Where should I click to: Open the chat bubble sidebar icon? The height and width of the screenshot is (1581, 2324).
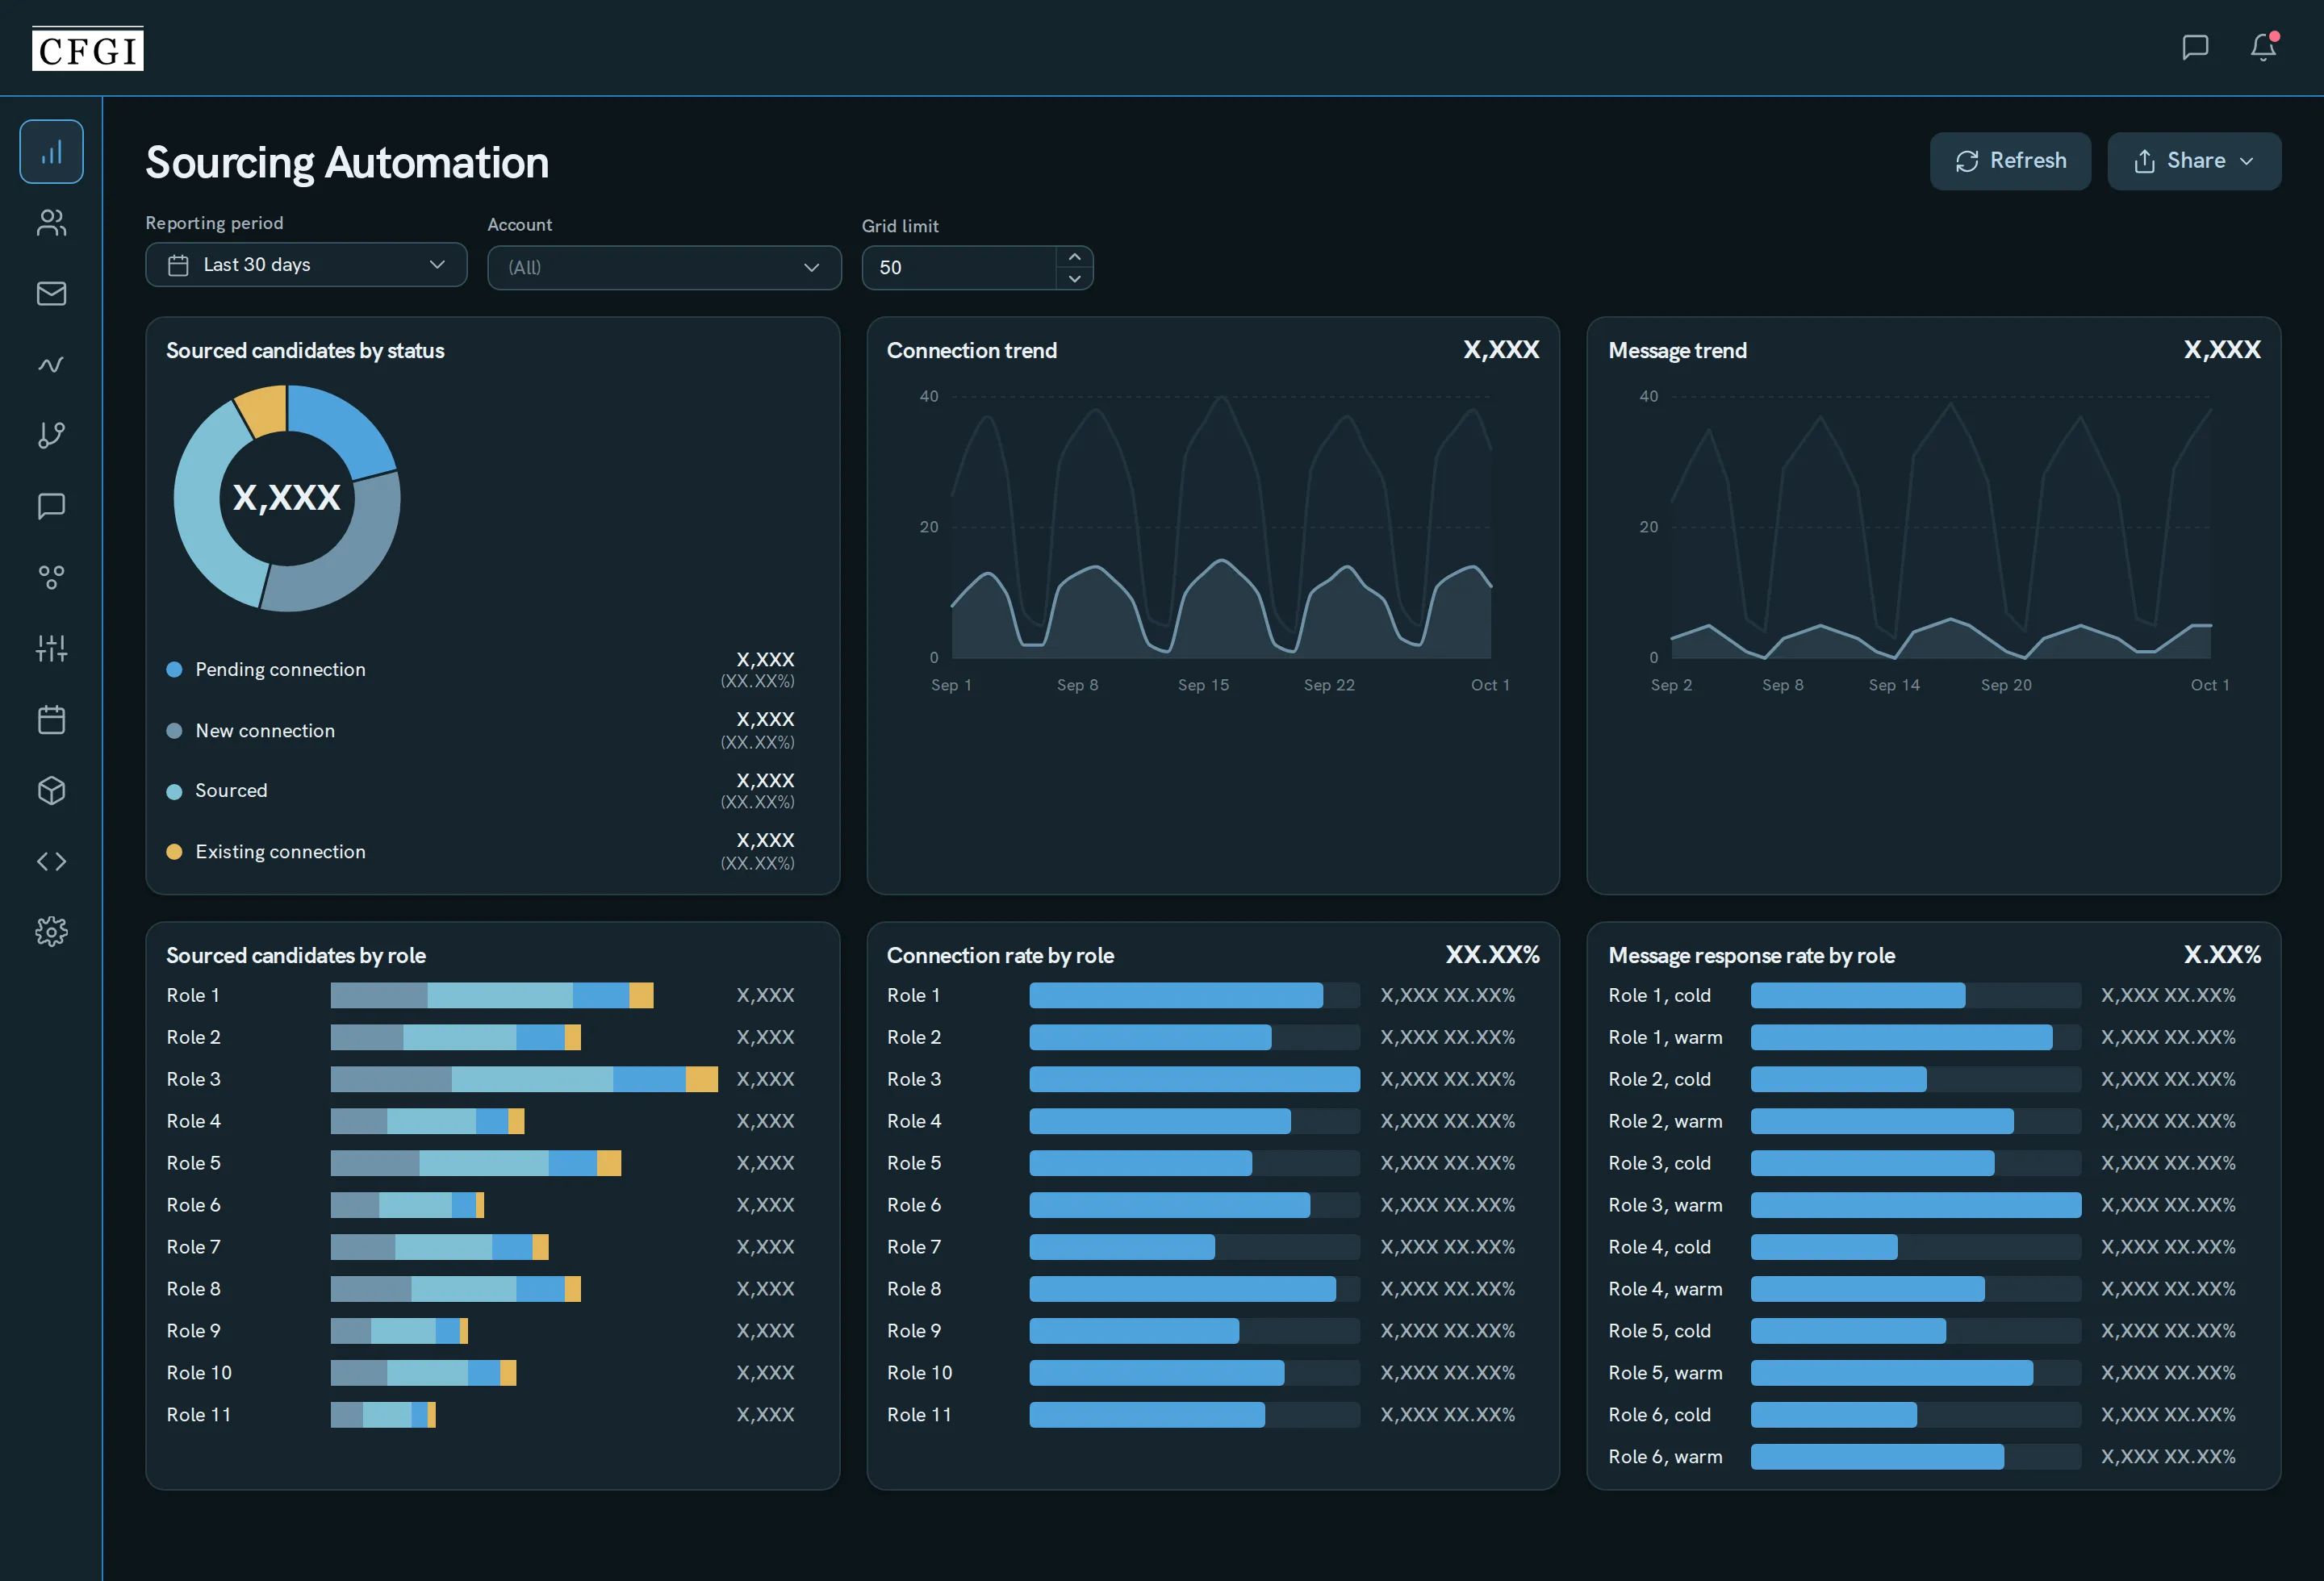tap(51, 506)
